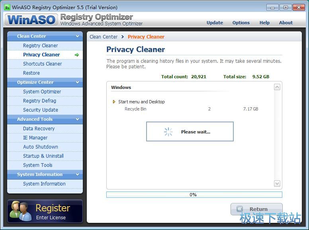Open Registry Cleaner in the sidebar
The width and height of the screenshot is (309, 230).
click(x=45, y=46)
